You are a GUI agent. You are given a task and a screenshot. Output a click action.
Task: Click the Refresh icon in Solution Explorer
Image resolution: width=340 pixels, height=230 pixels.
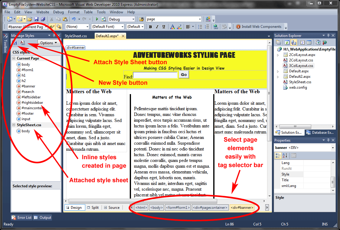(x=287, y=43)
